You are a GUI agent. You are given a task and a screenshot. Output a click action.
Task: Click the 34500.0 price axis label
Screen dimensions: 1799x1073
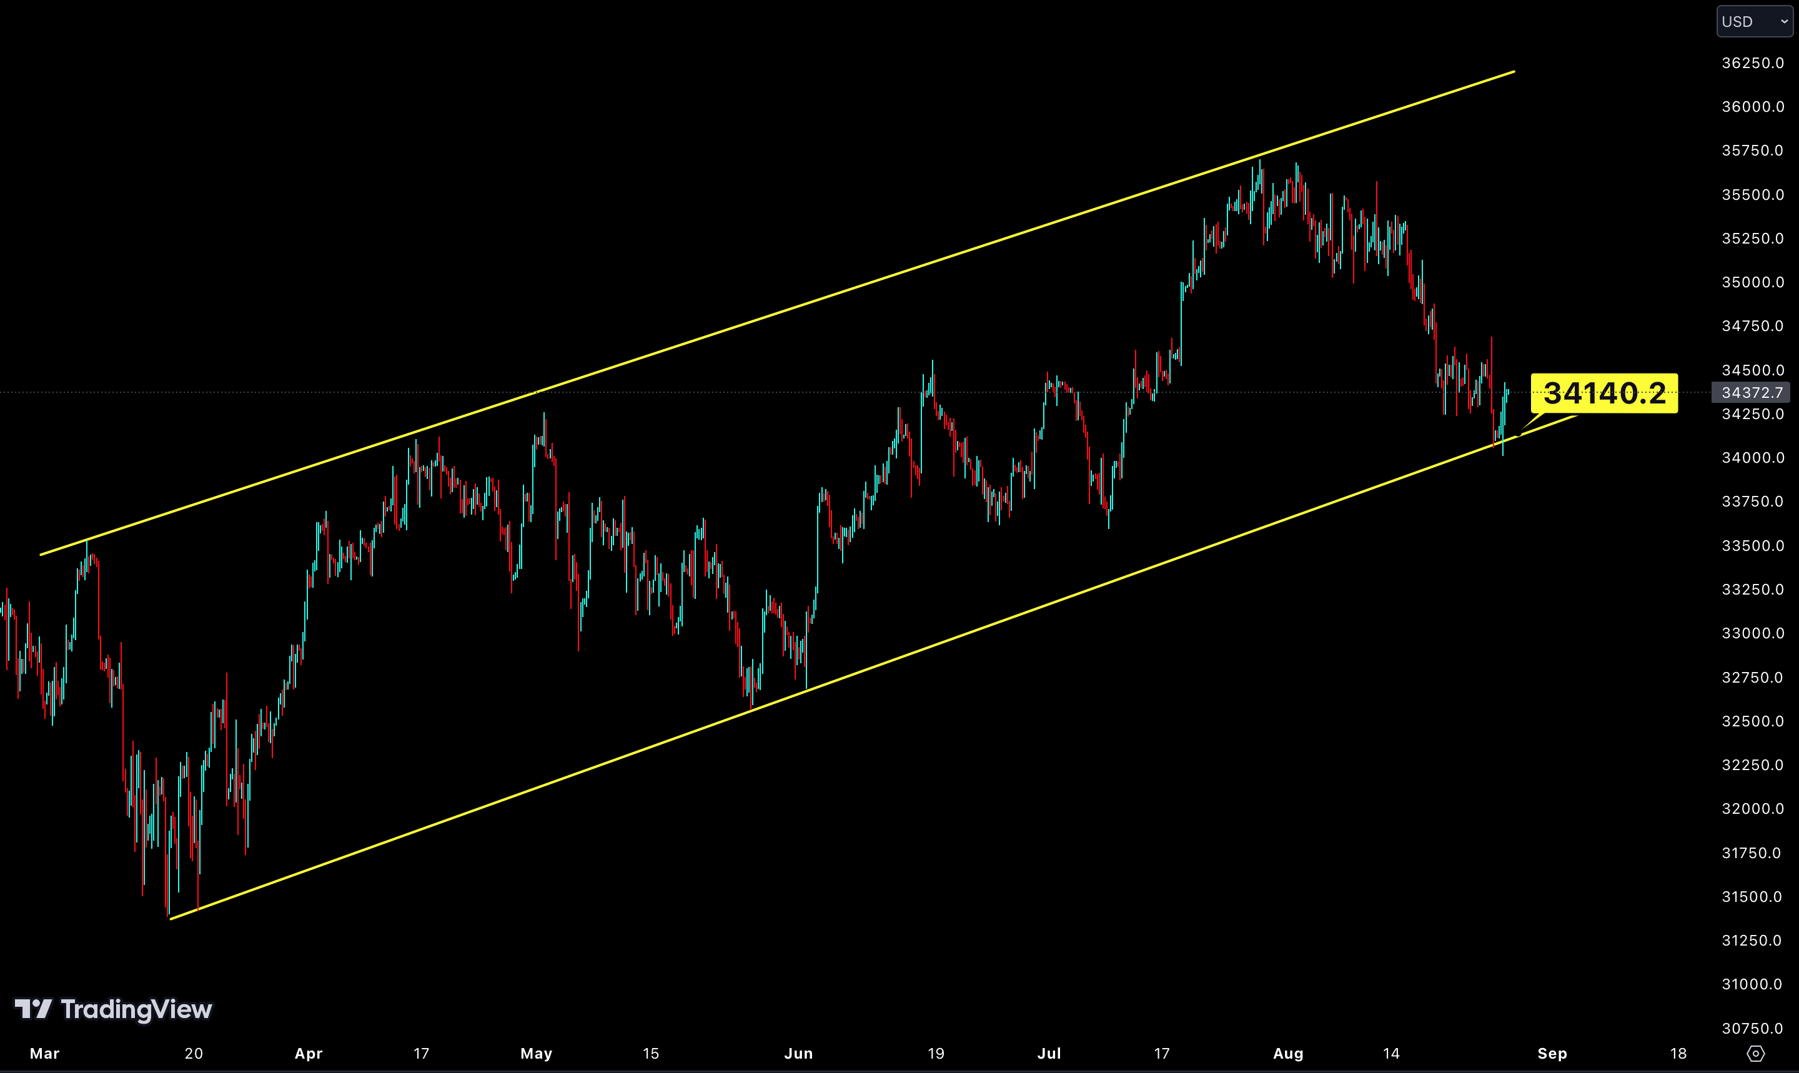[1753, 370]
